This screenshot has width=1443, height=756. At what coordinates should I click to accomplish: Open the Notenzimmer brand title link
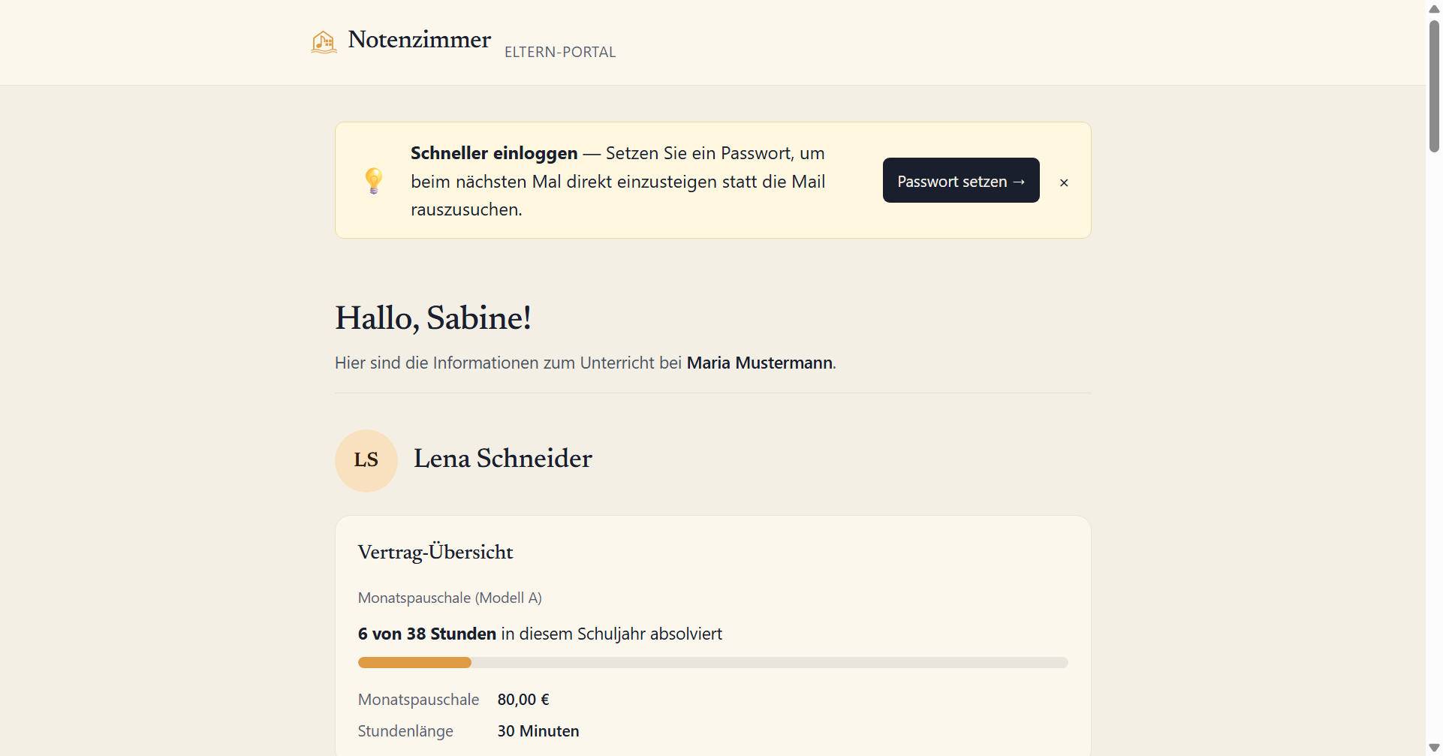tap(419, 39)
